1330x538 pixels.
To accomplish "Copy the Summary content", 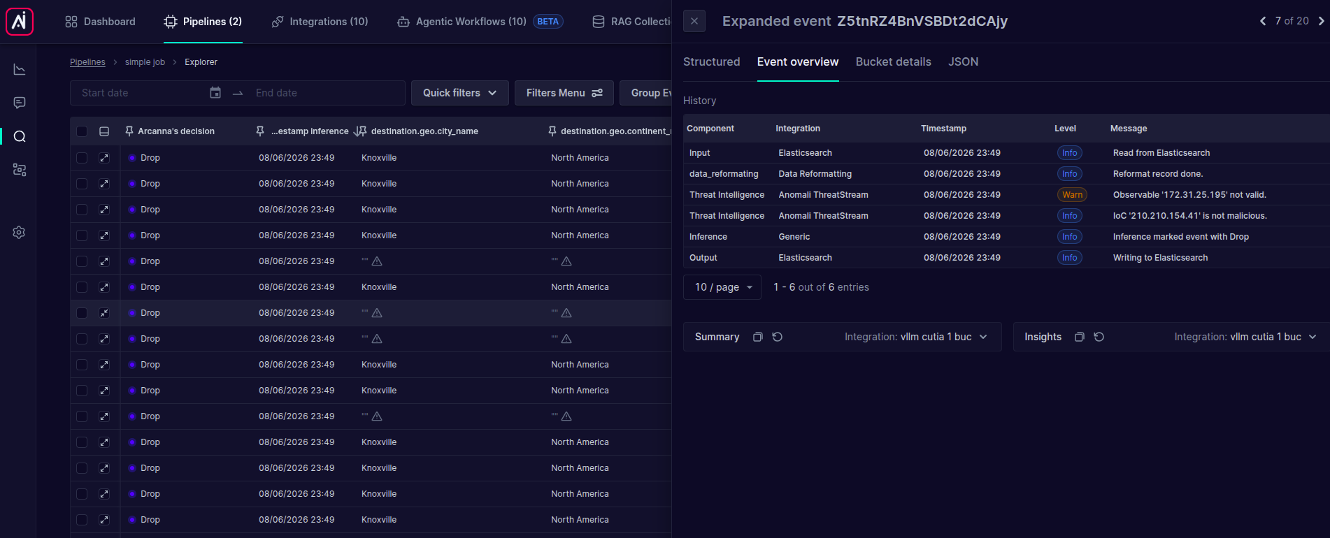I will (x=757, y=337).
